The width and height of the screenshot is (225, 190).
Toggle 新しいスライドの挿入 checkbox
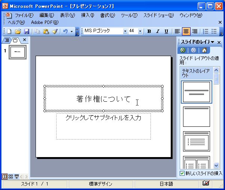pyautogui.click(x=182, y=174)
